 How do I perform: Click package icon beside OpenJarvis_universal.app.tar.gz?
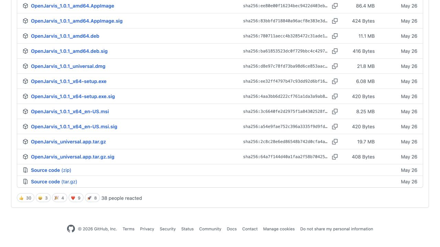pos(25,142)
